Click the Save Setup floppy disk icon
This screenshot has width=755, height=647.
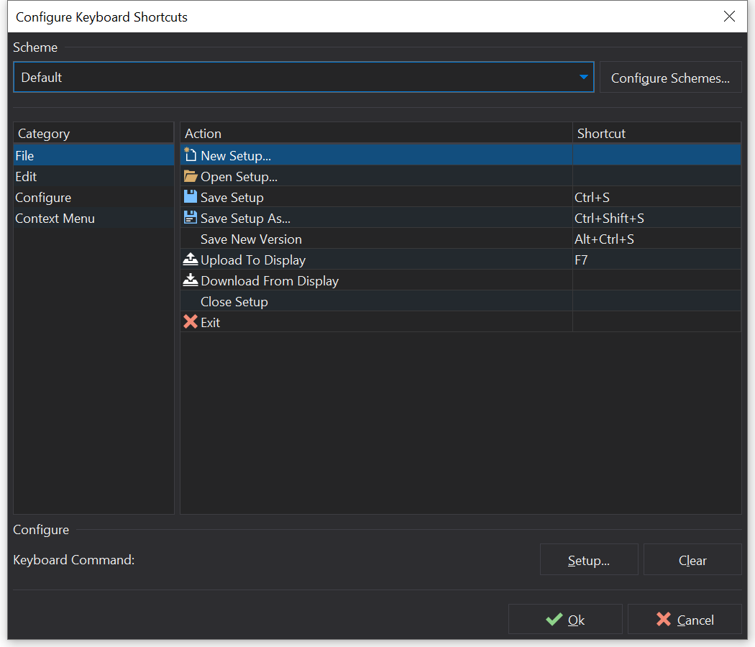191,197
